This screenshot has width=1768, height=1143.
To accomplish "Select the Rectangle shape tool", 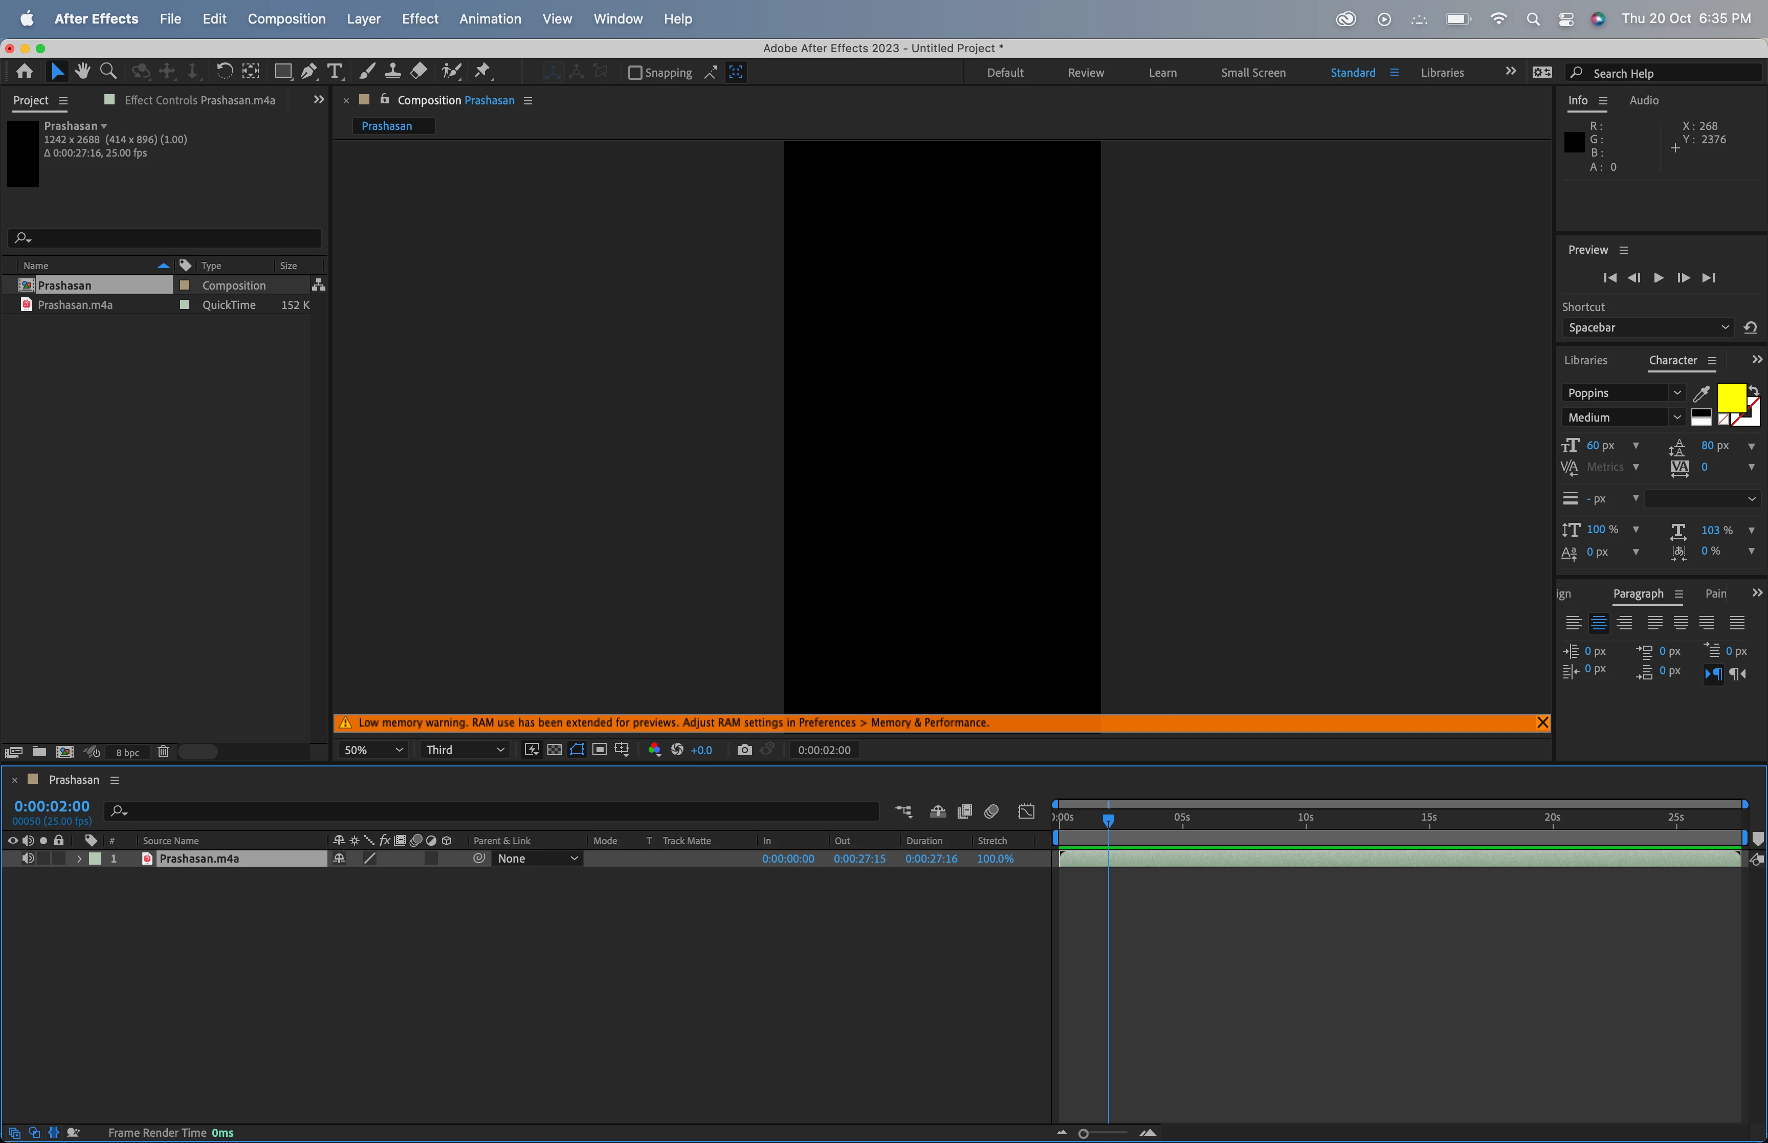I will pos(283,71).
